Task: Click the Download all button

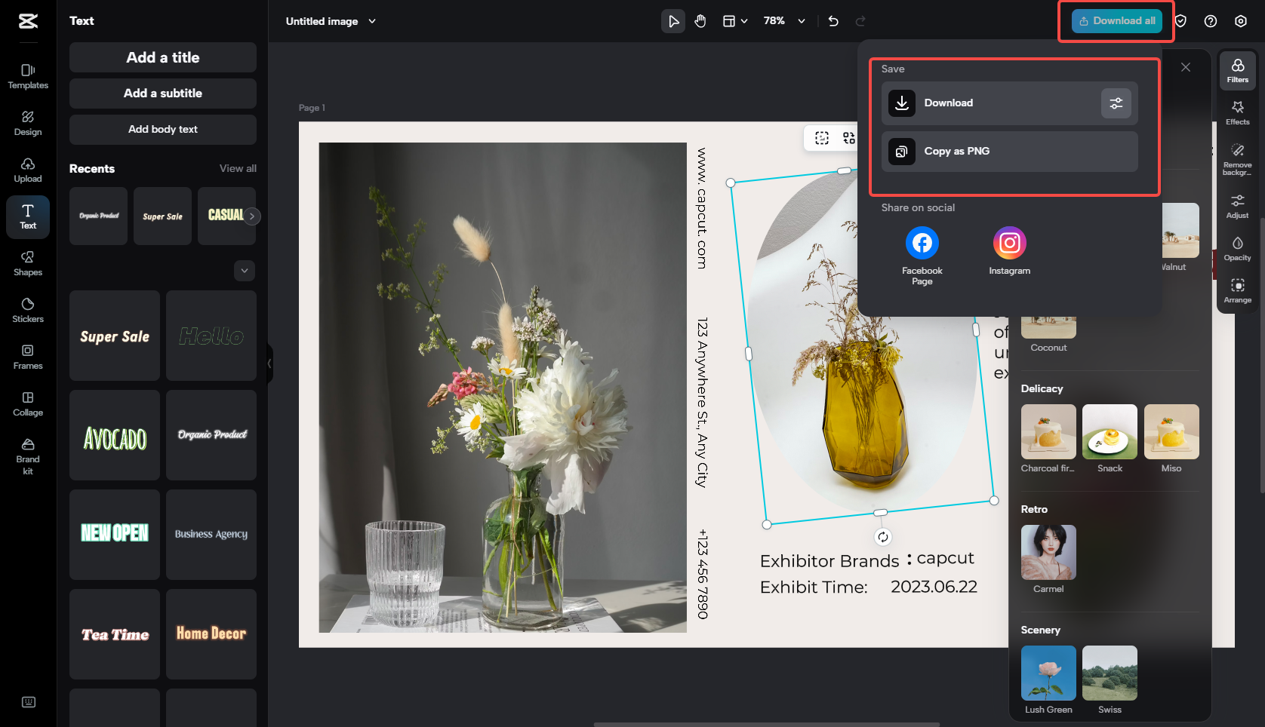Action: pyautogui.click(x=1116, y=21)
